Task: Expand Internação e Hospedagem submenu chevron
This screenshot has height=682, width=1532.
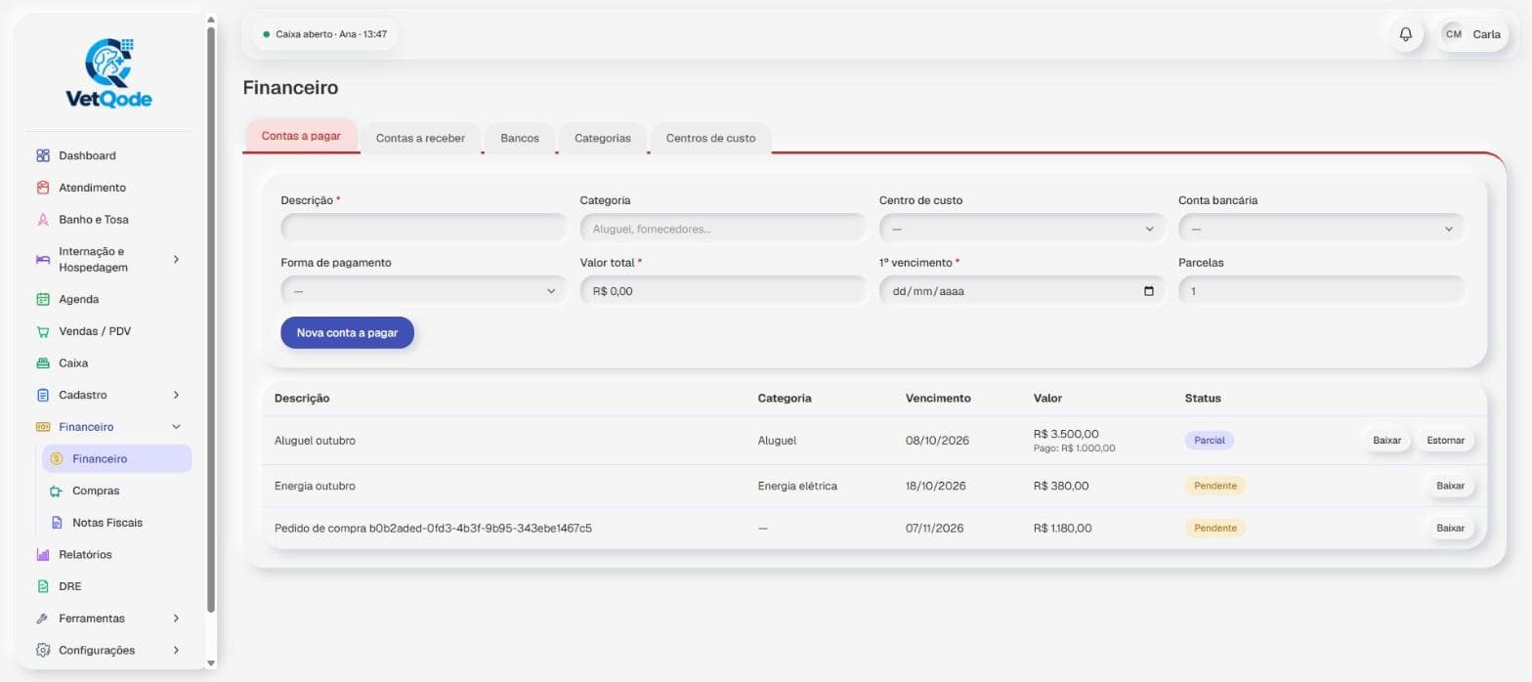Action: [176, 259]
